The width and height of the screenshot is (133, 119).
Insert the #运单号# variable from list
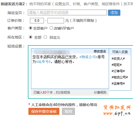(x=118, y=84)
